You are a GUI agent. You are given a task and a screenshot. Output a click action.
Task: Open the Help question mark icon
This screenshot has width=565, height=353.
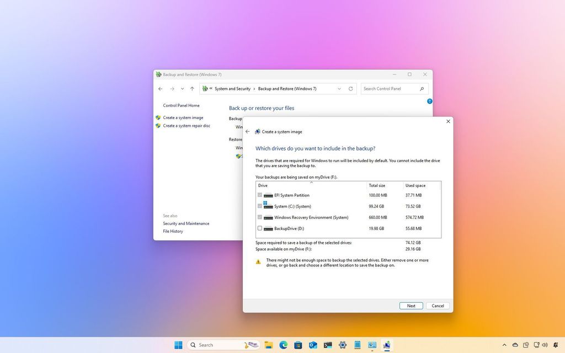point(430,101)
